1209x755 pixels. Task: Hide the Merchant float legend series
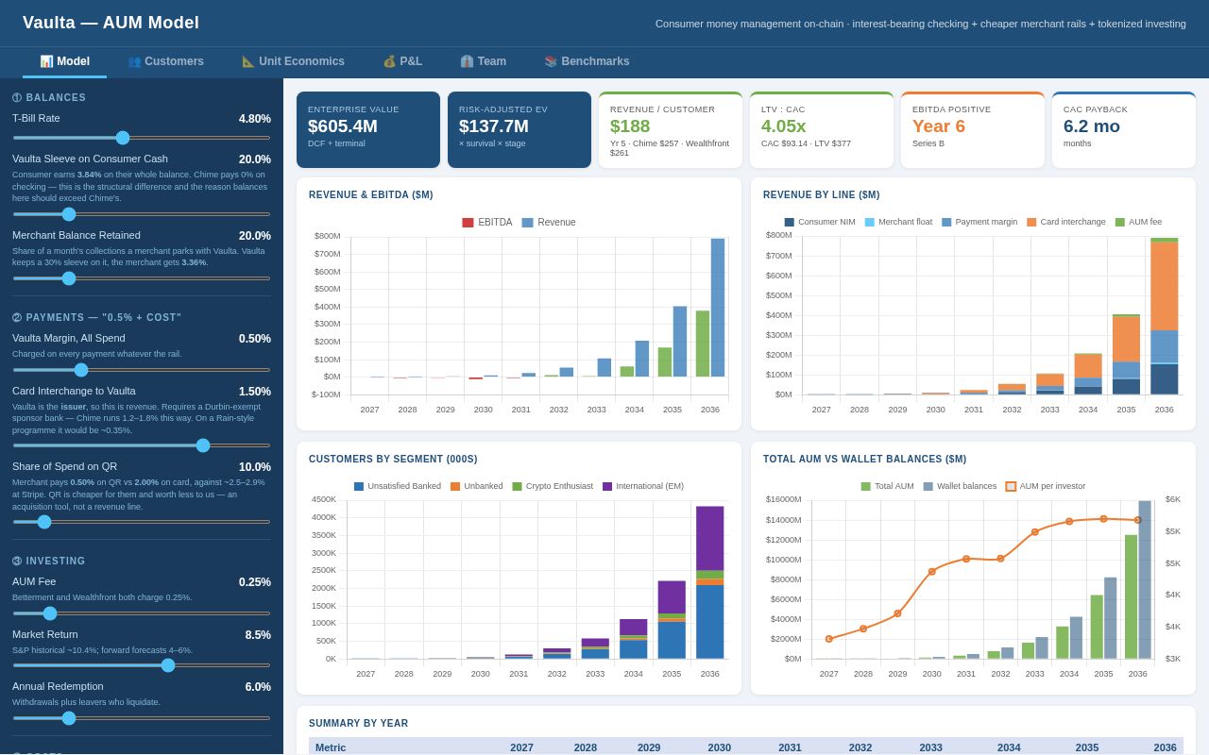pyautogui.click(x=898, y=223)
